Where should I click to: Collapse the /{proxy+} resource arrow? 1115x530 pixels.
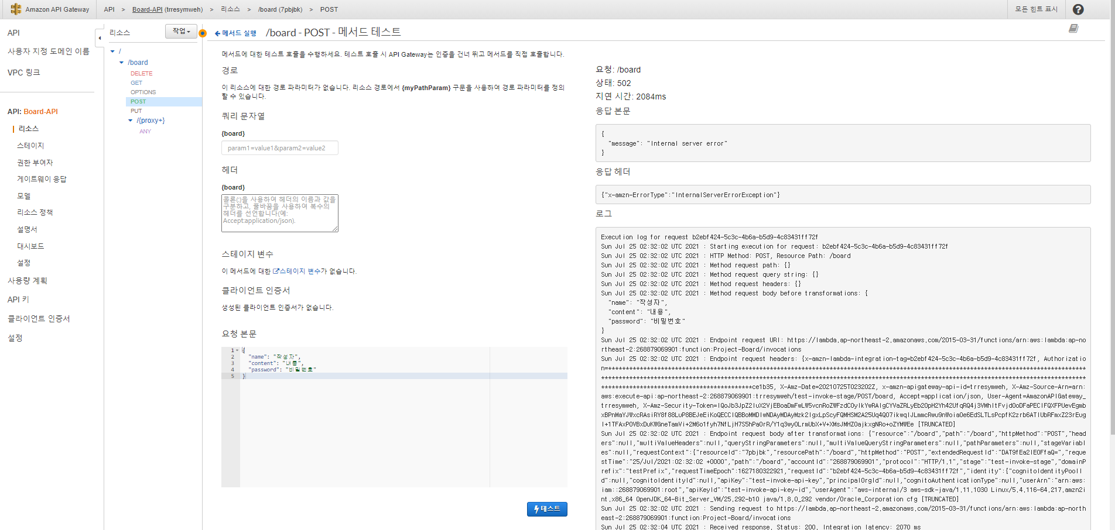tap(131, 121)
